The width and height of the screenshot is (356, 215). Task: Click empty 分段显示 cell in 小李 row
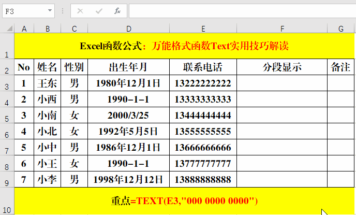[x=282, y=180]
